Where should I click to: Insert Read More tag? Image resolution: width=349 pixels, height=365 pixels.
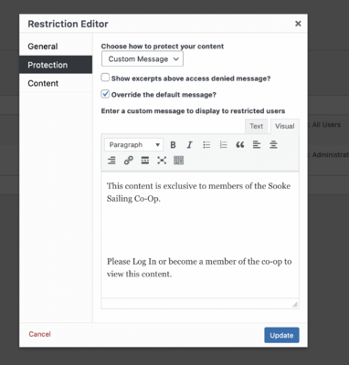(145, 161)
